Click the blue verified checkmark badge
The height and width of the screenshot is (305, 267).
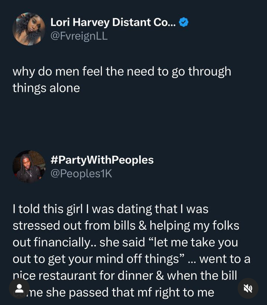tap(184, 23)
